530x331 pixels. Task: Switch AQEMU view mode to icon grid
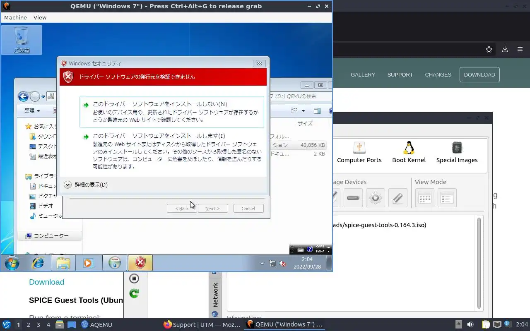(x=425, y=198)
